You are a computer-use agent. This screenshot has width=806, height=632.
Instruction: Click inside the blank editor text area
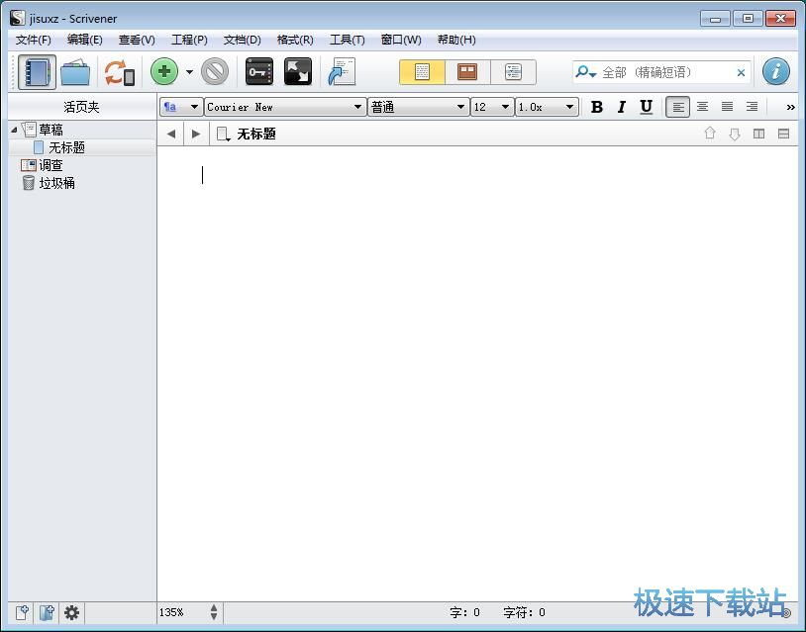click(477, 373)
